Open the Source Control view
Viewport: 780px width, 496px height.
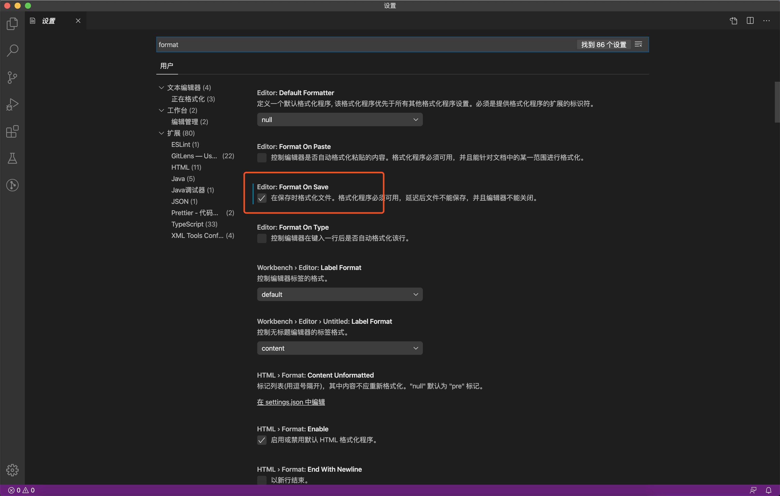(12, 77)
